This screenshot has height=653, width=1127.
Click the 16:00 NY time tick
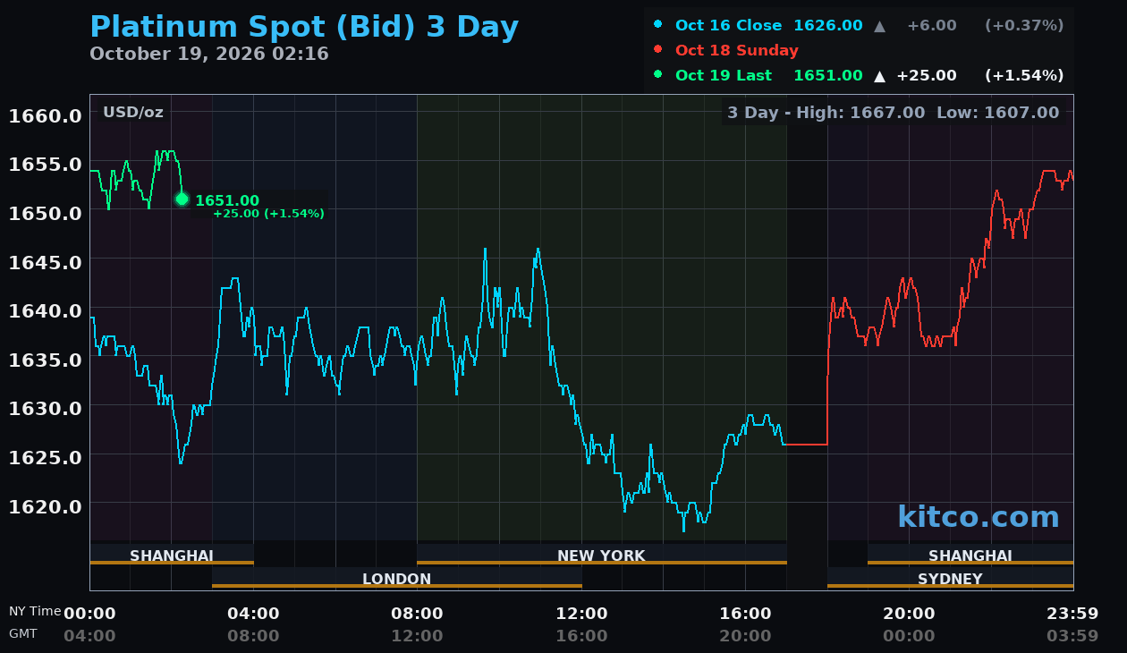[745, 614]
